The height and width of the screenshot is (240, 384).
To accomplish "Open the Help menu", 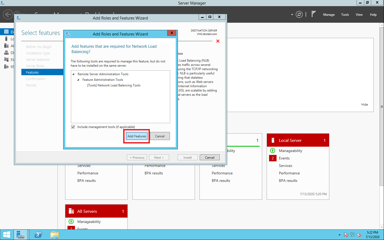I will (x=373, y=15).
